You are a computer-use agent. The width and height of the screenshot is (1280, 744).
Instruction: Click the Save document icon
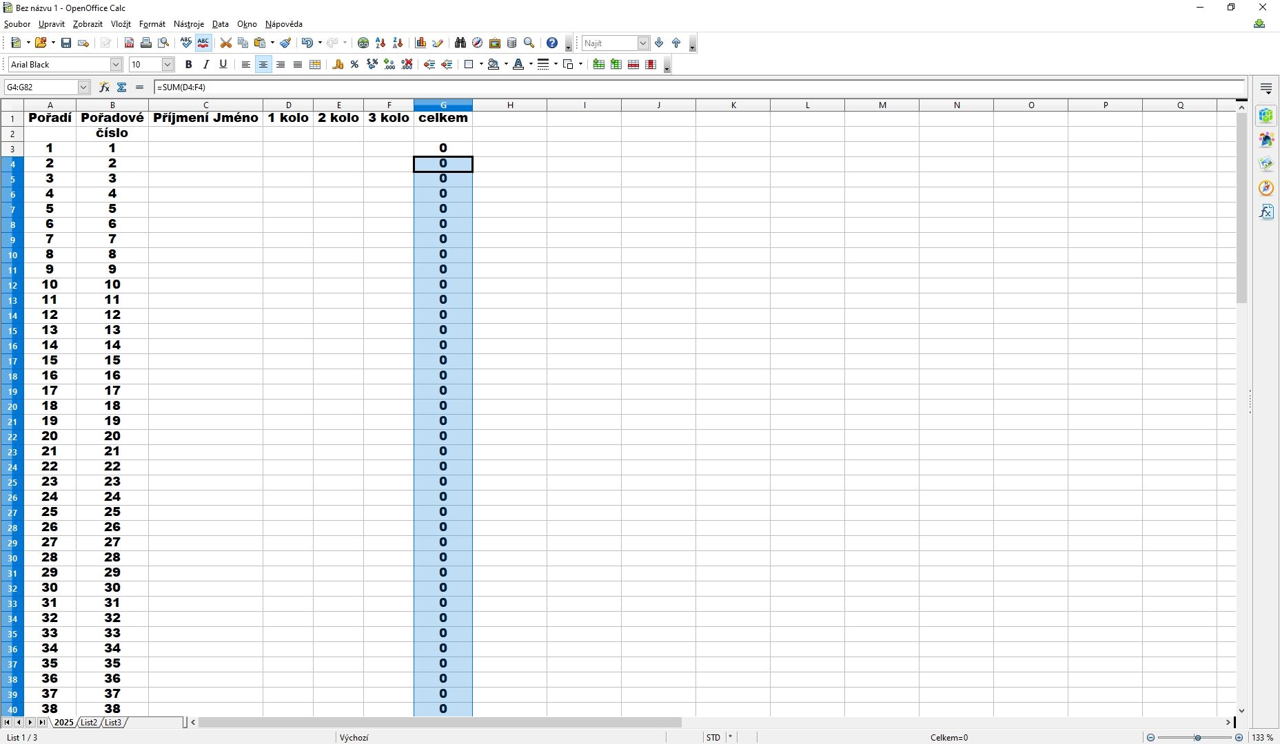(66, 43)
